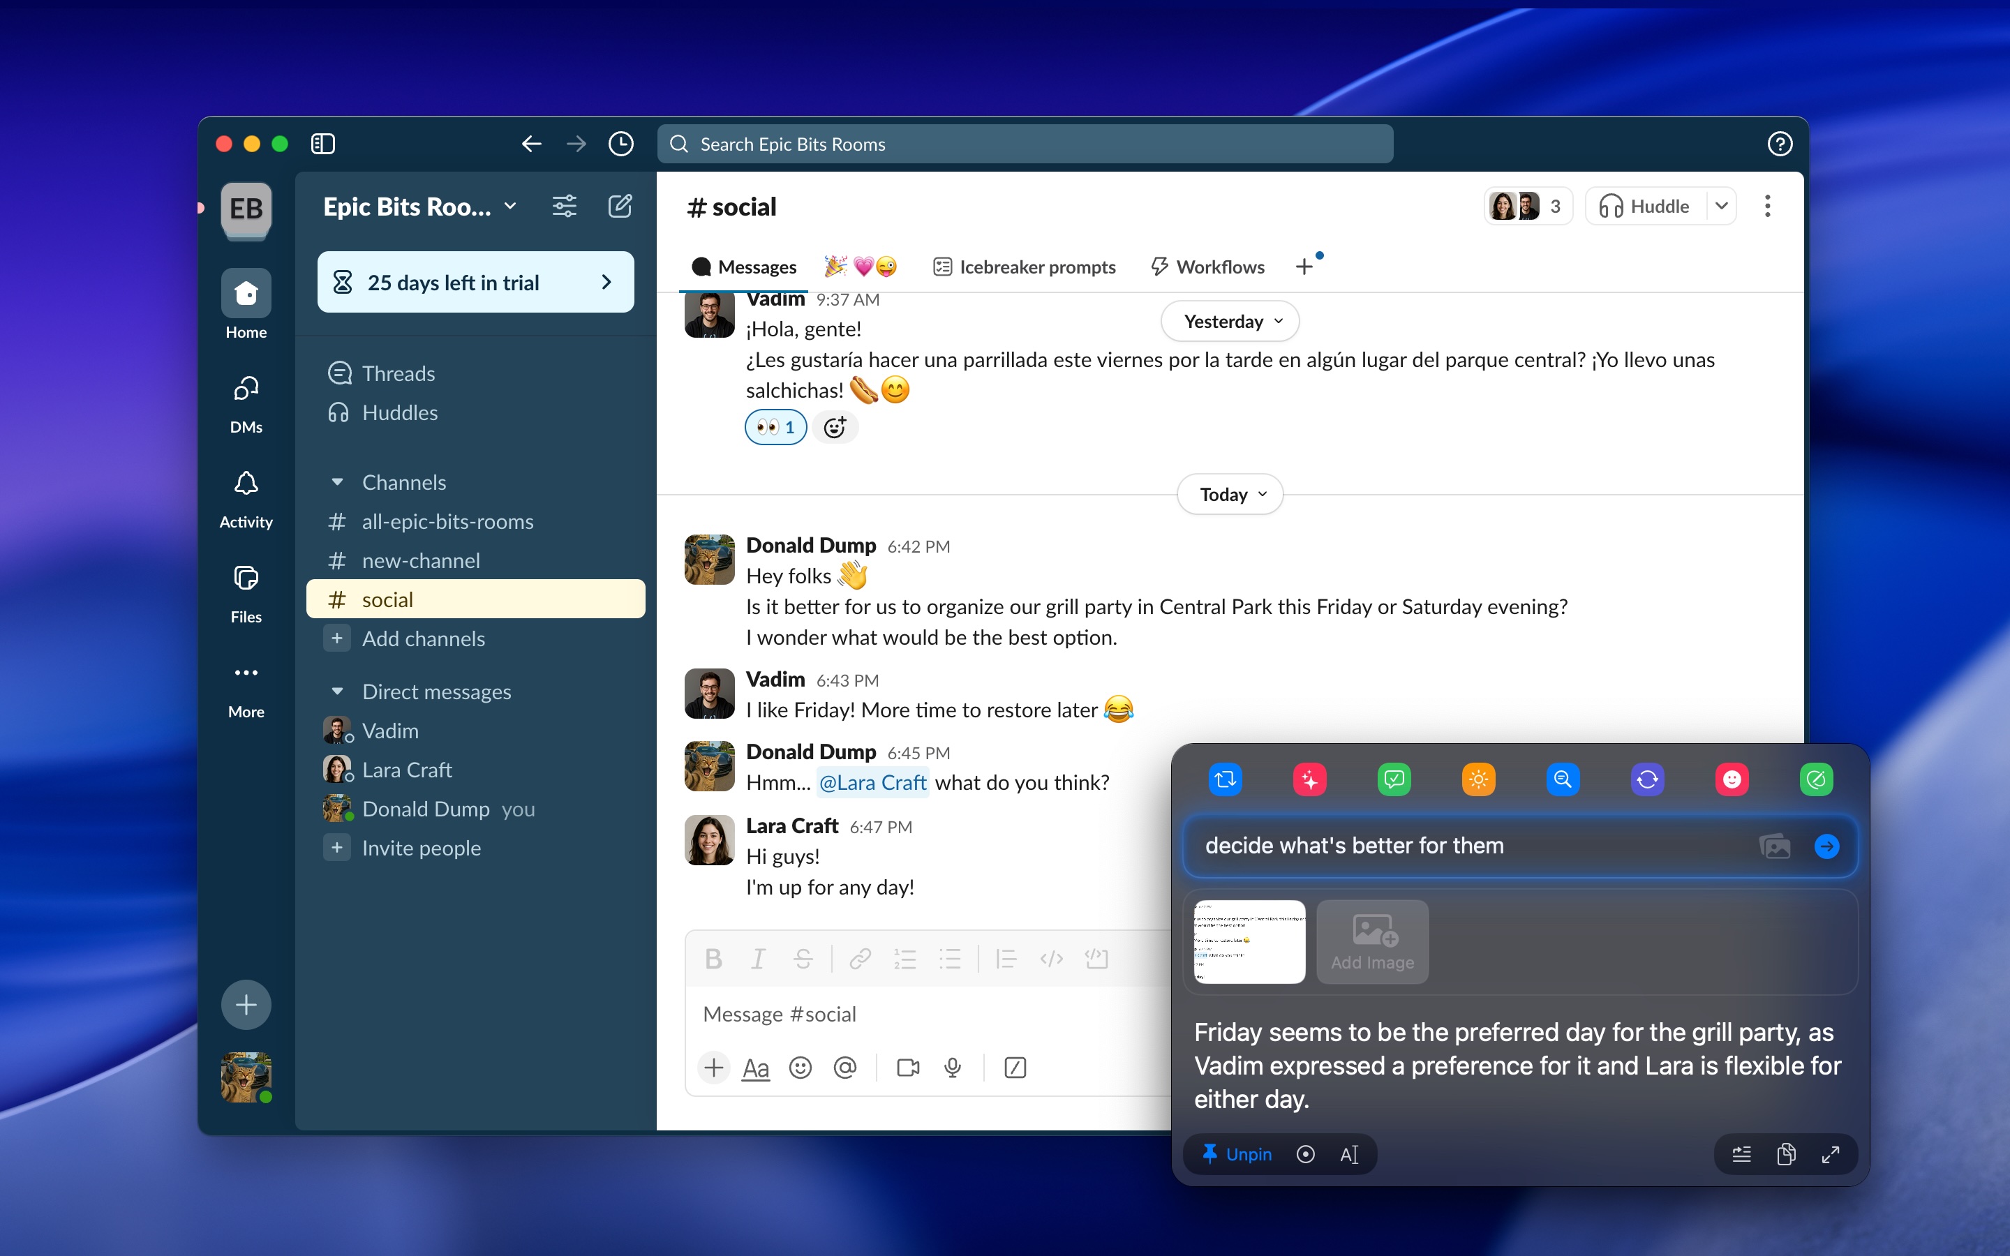Submit the AI prompt with blue arrow
Image resolution: width=2010 pixels, height=1256 pixels.
tap(1826, 846)
